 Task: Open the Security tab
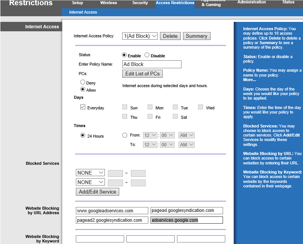[140, 3]
